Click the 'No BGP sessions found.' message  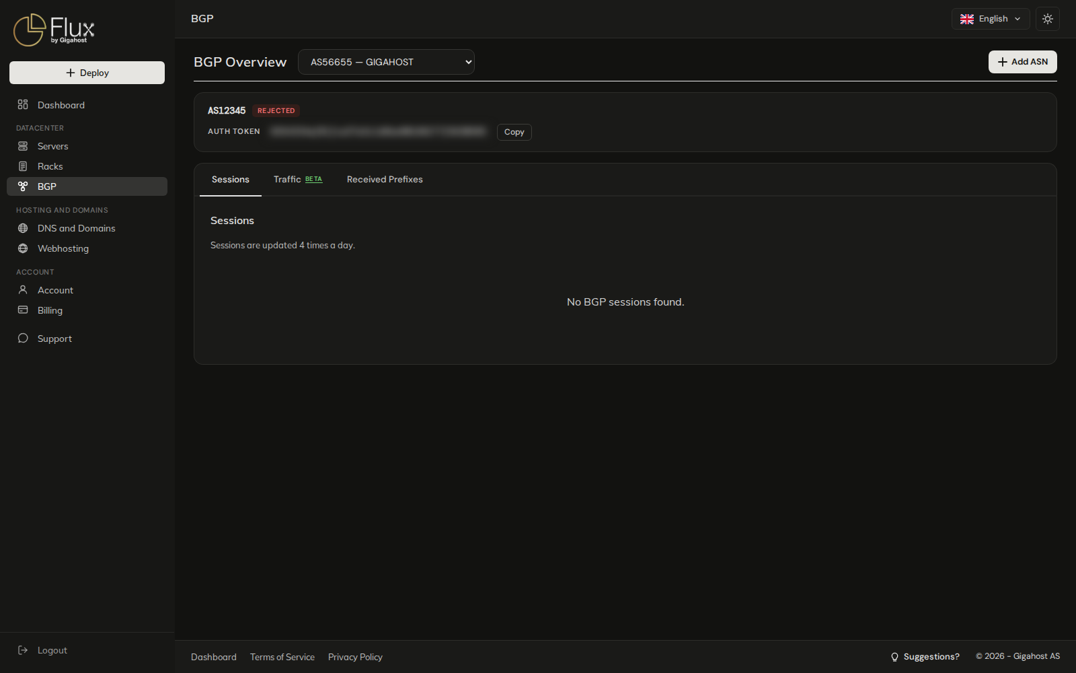(625, 302)
